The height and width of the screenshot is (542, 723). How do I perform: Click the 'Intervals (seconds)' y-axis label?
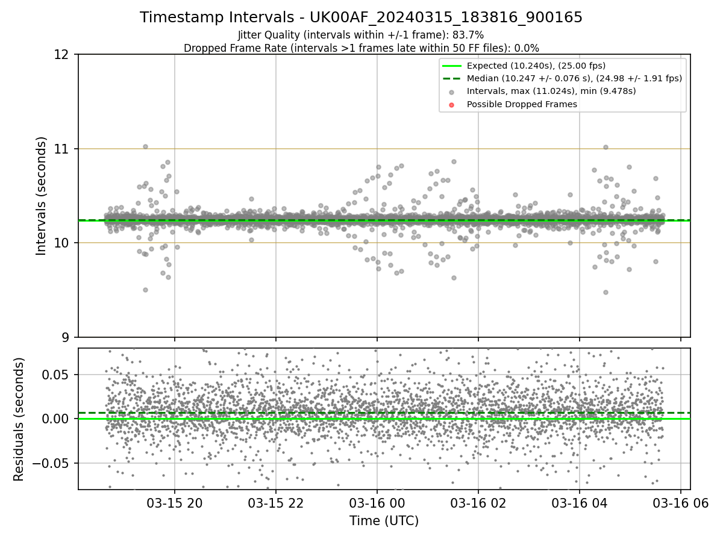[42, 196]
